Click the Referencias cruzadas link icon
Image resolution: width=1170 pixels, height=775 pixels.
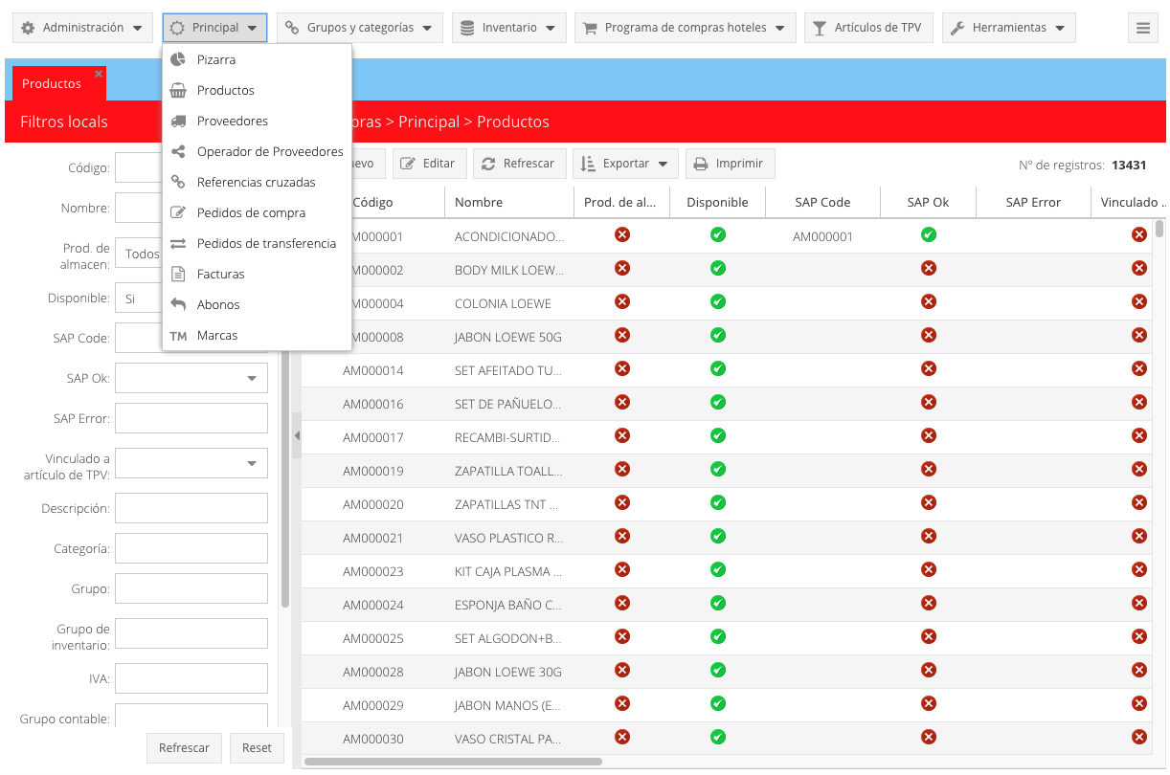coord(178,182)
